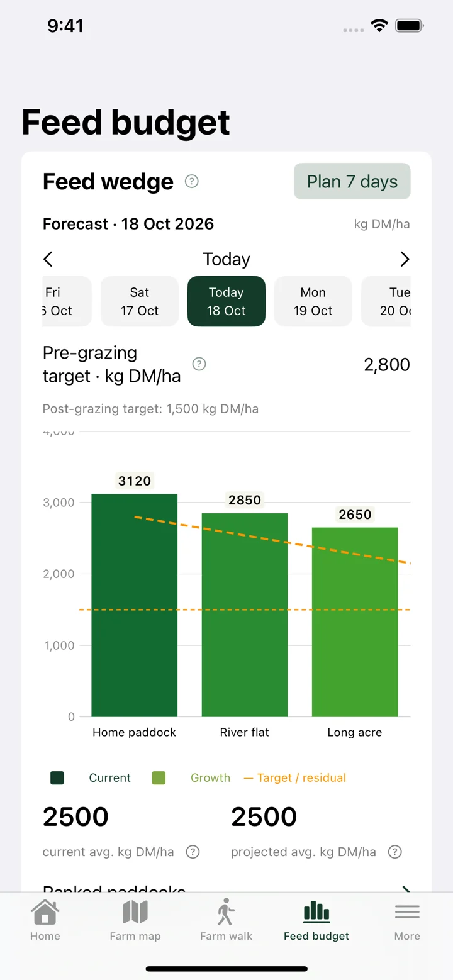Open the More hamburger menu icon
This screenshot has width=453, height=980.
click(407, 912)
